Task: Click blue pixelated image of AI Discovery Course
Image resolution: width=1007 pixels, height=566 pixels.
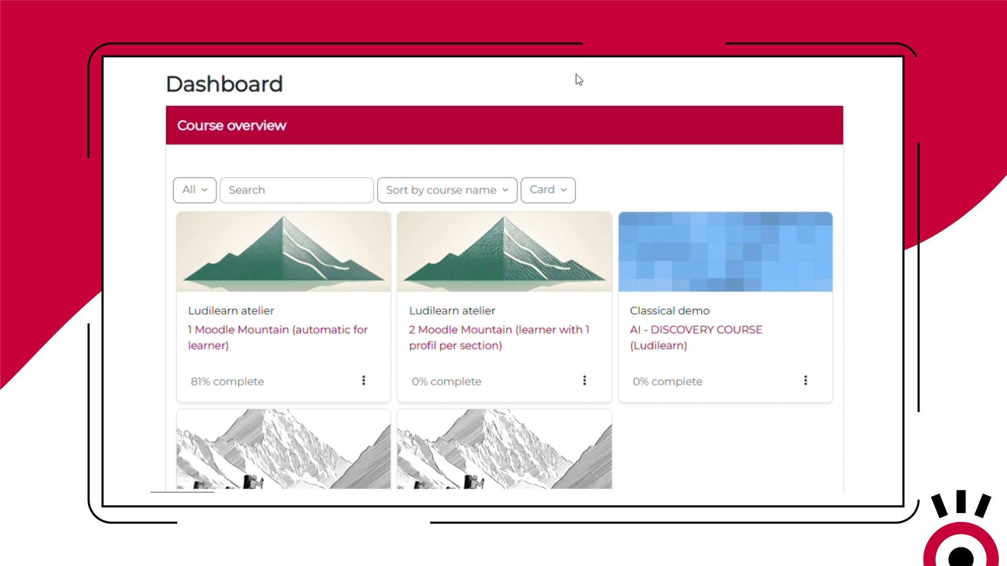Action: [725, 252]
